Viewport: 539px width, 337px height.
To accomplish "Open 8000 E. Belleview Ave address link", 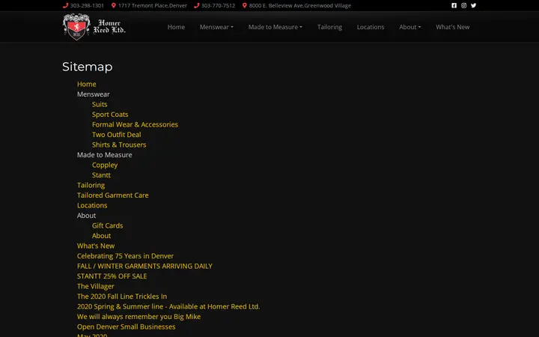I will pos(299,5).
